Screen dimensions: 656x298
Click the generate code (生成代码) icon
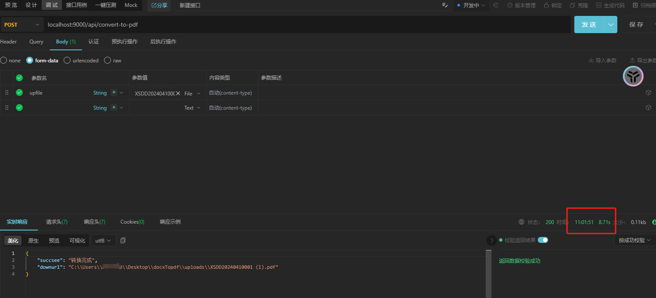tap(598, 6)
